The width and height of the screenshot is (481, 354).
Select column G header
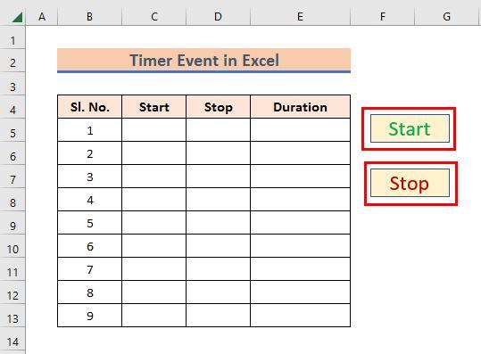446,17
